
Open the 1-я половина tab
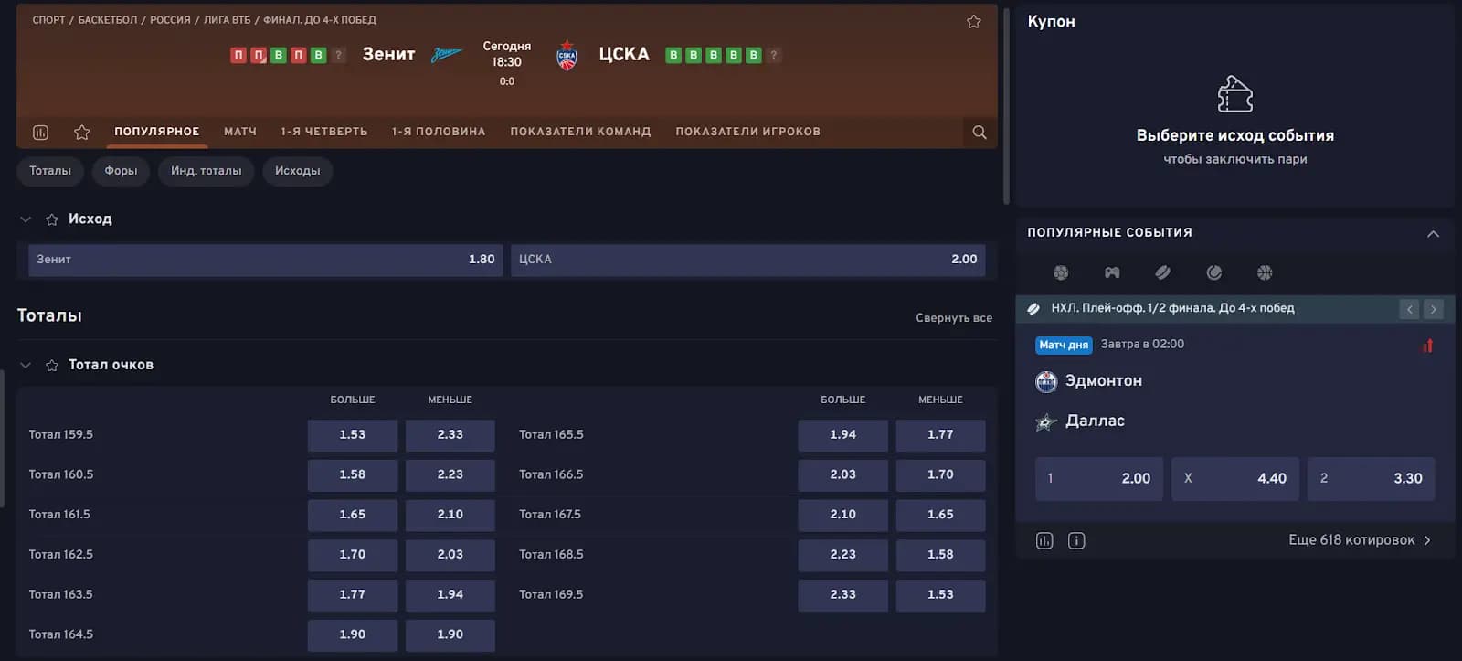pyautogui.click(x=439, y=132)
